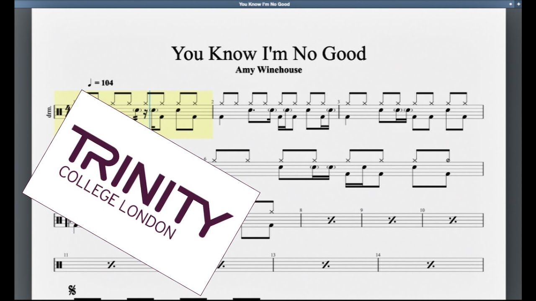Click the repeat-measure sign in bar 8

click(x=331, y=220)
